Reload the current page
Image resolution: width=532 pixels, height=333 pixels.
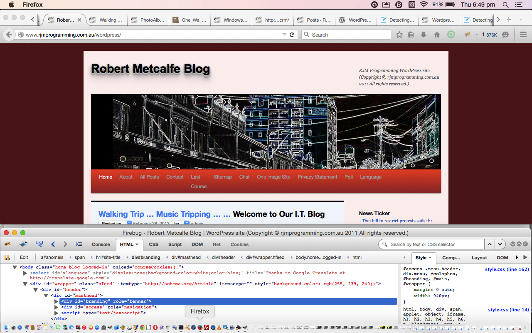coord(292,35)
